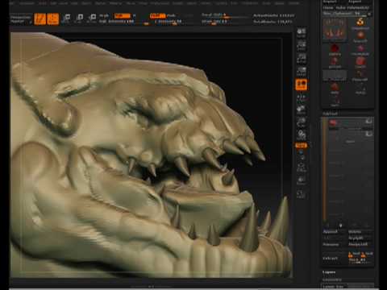Toggle visibility eye of first SubTool
The width and height of the screenshot is (387, 290).
368,122
